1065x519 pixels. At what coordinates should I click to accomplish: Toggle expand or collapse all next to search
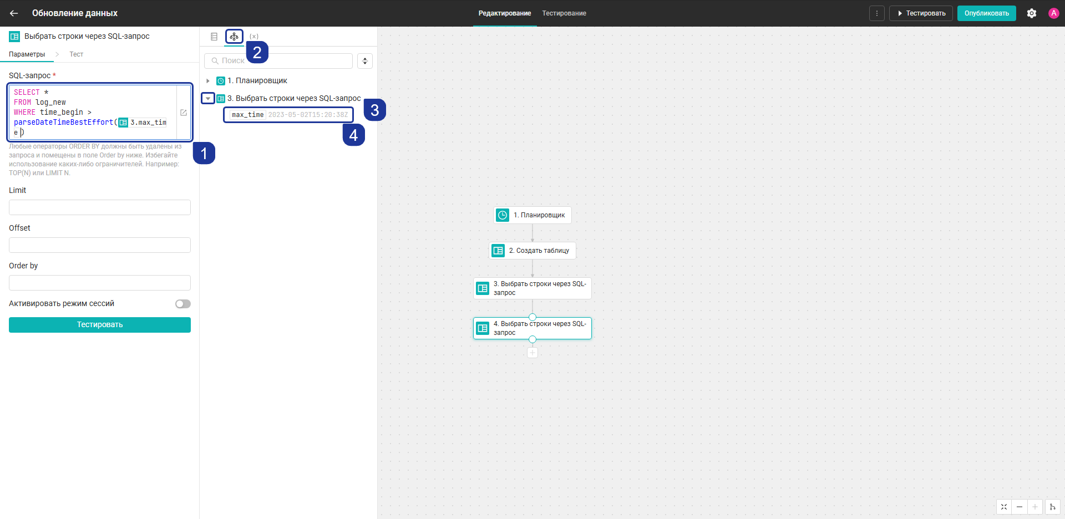[x=365, y=61]
